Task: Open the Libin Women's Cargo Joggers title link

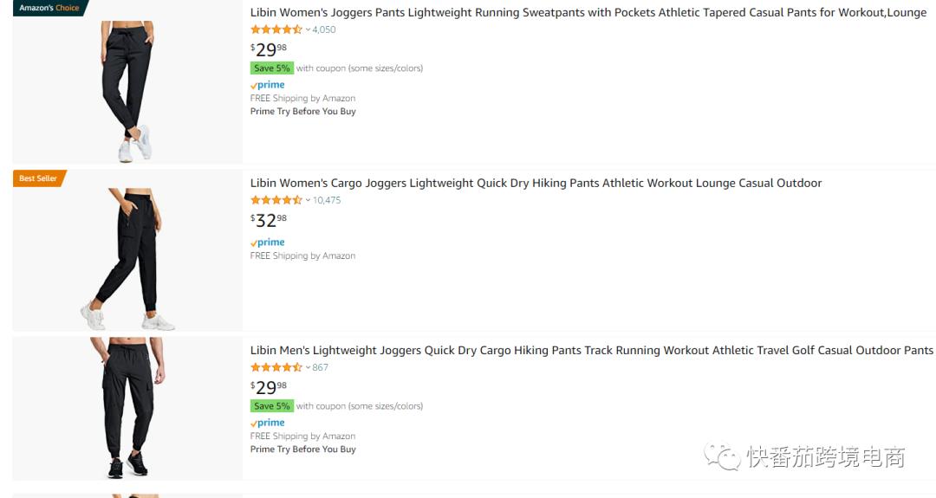Action: [x=536, y=184]
